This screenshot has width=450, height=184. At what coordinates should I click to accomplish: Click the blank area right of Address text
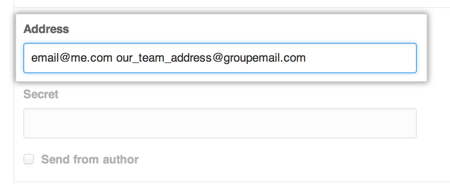tap(362, 58)
